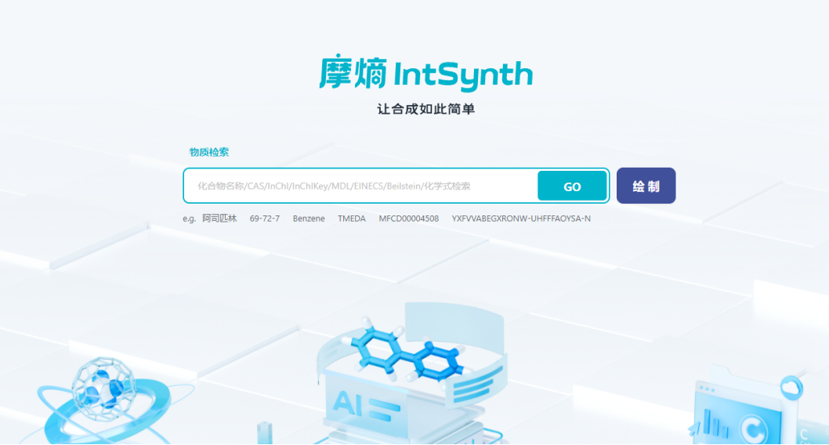Open the 绘制 structure drawing button
Image resolution: width=829 pixels, height=445 pixels.
pyautogui.click(x=646, y=186)
